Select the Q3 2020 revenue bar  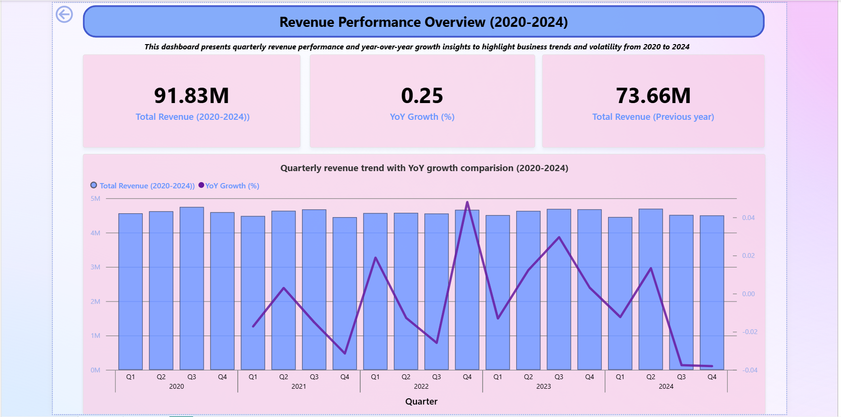click(192, 289)
